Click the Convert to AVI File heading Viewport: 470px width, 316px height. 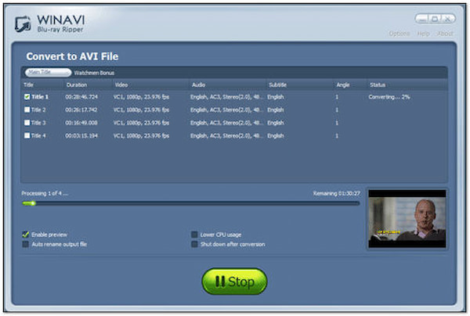pyautogui.click(x=72, y=56)
